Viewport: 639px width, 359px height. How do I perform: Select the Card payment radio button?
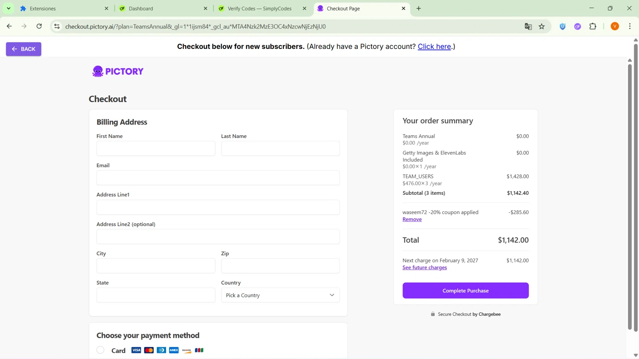coord(101,350)
